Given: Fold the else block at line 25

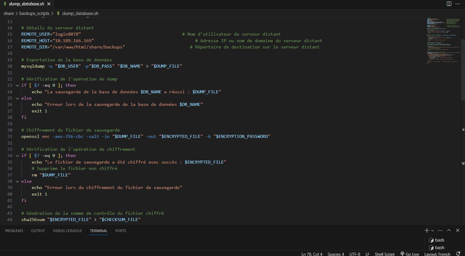Looking at the screenshot, I should pyautogui.click(x=17, y=98).
